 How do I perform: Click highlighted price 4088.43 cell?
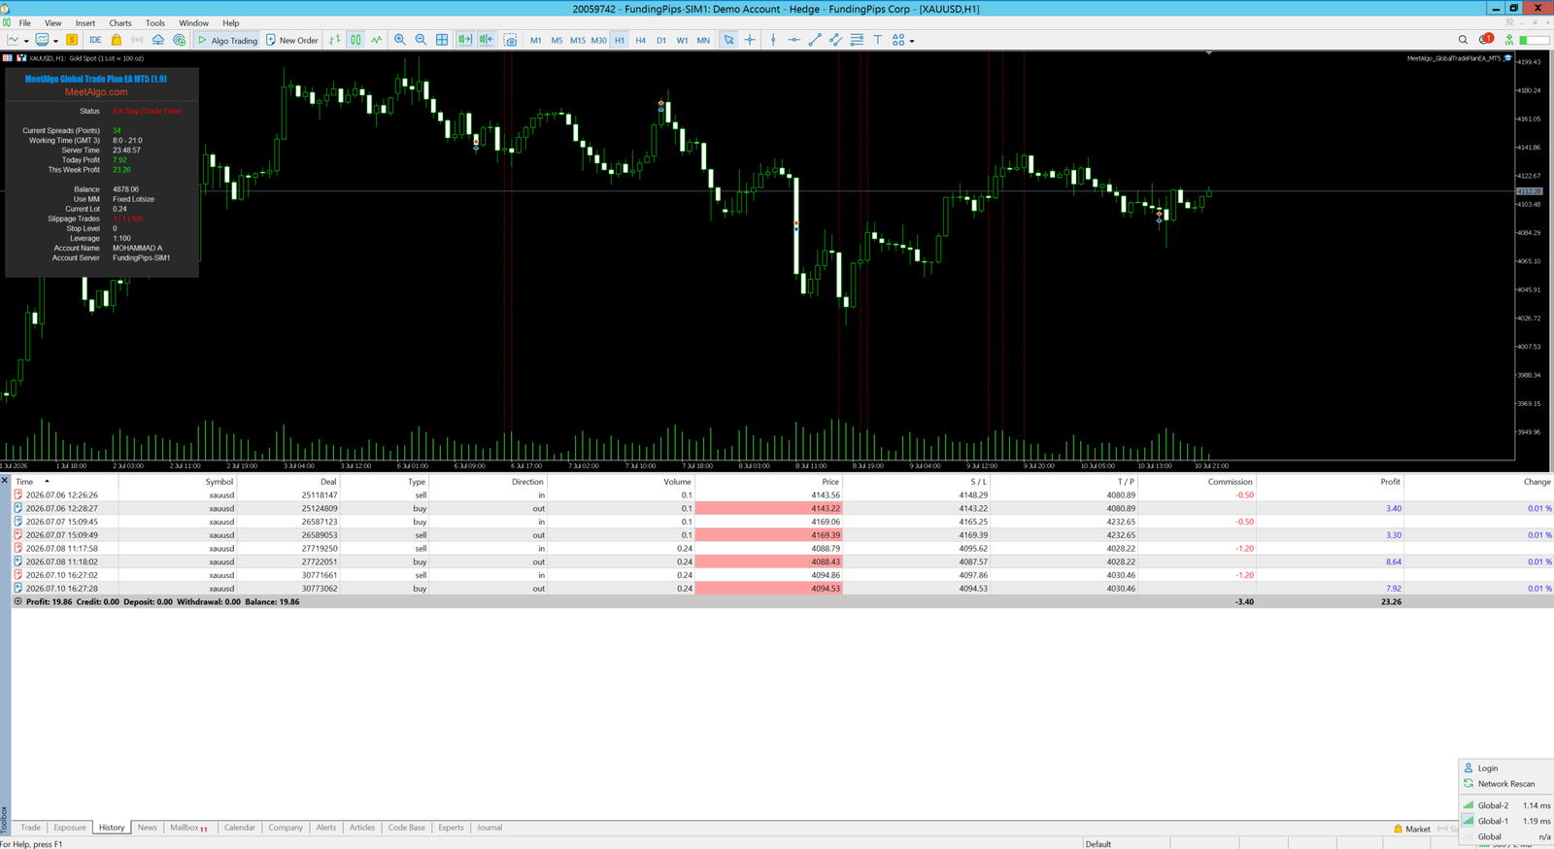768,561
